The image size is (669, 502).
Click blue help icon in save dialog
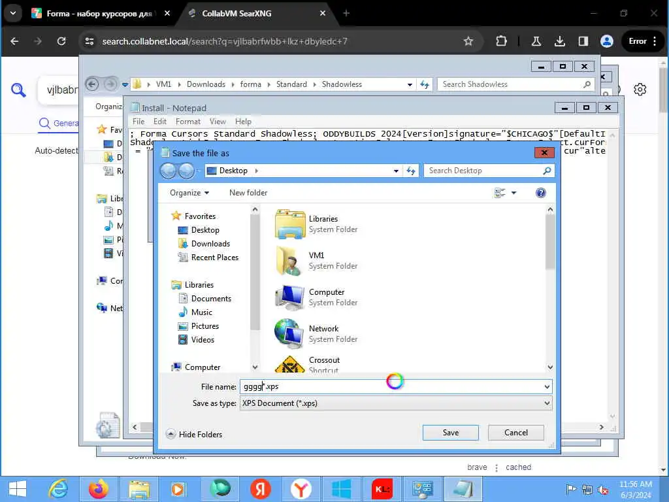coord(540,193)
